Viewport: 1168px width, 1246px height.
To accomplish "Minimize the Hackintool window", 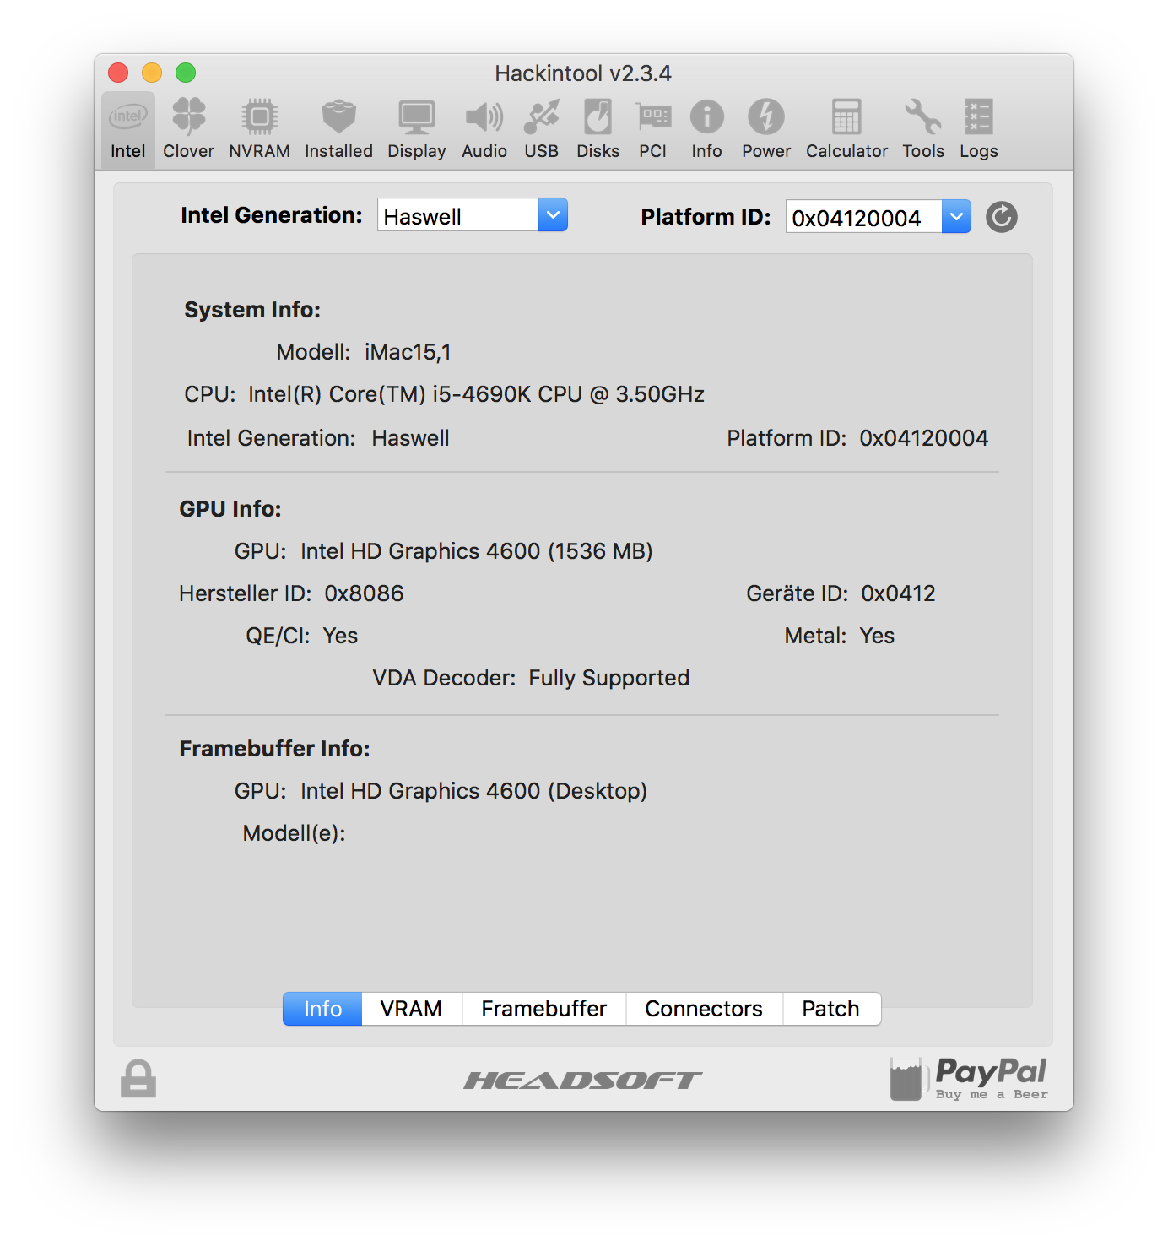I will [x=152, y=73].
